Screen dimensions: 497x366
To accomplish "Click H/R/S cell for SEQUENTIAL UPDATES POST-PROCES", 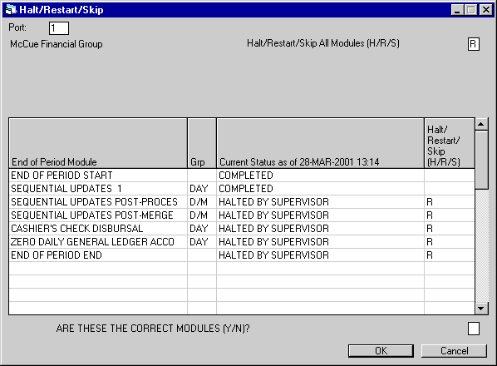I will (449, 201).
